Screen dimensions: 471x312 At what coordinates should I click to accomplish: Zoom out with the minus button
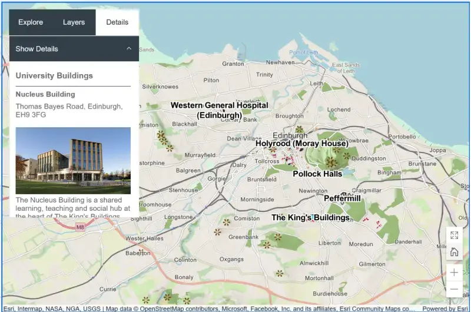[x=454, y=290]
